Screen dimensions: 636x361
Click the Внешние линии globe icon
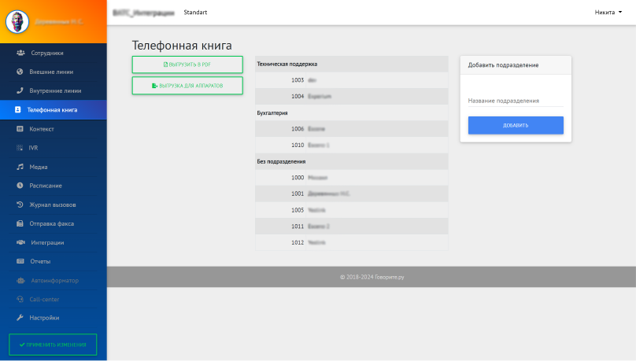[x=20, y=72]
